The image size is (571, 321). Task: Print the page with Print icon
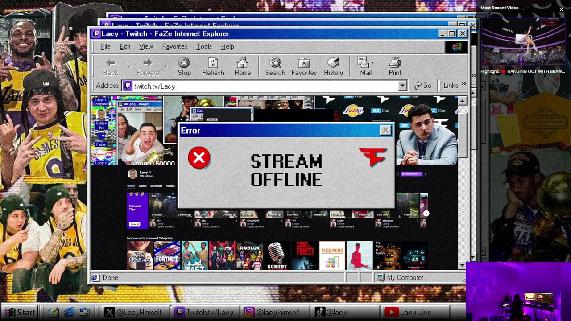coord(395,63)
